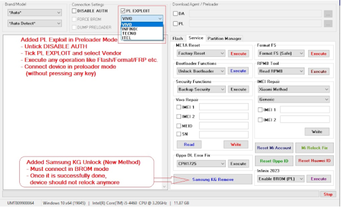Open the Generic dropdown in IMEI Repair

coord(294,99)
